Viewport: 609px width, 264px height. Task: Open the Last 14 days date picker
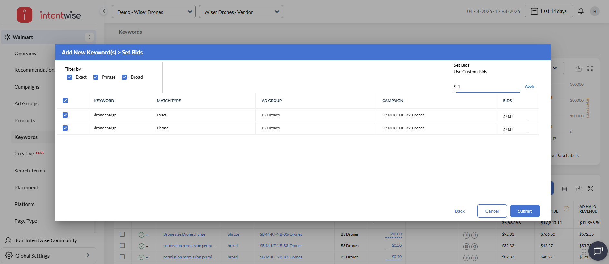[x=549, y=11]
